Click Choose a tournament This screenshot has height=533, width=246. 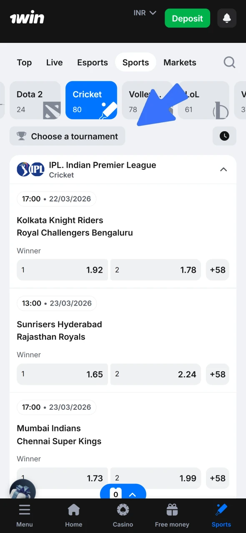tap(67, 136)
